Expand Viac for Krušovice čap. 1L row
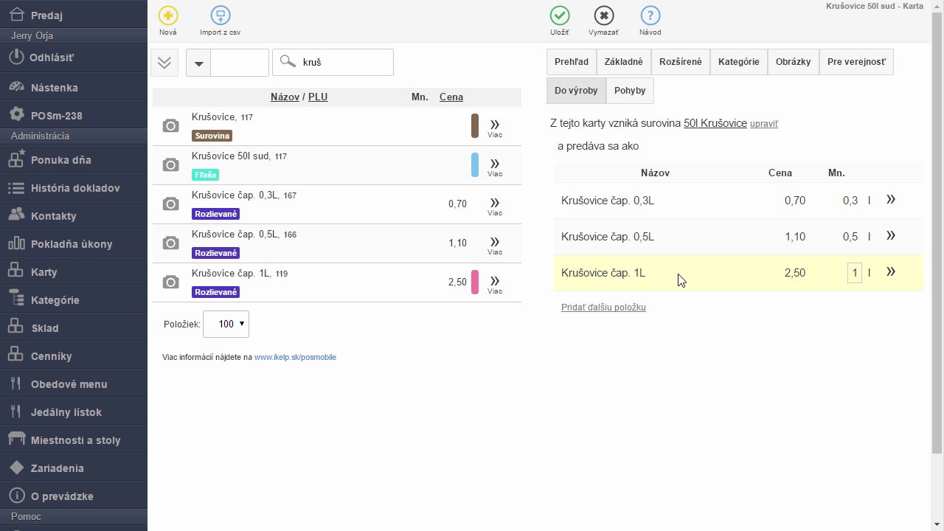Viewport: 944px width, 531px height. pos(495,284)
